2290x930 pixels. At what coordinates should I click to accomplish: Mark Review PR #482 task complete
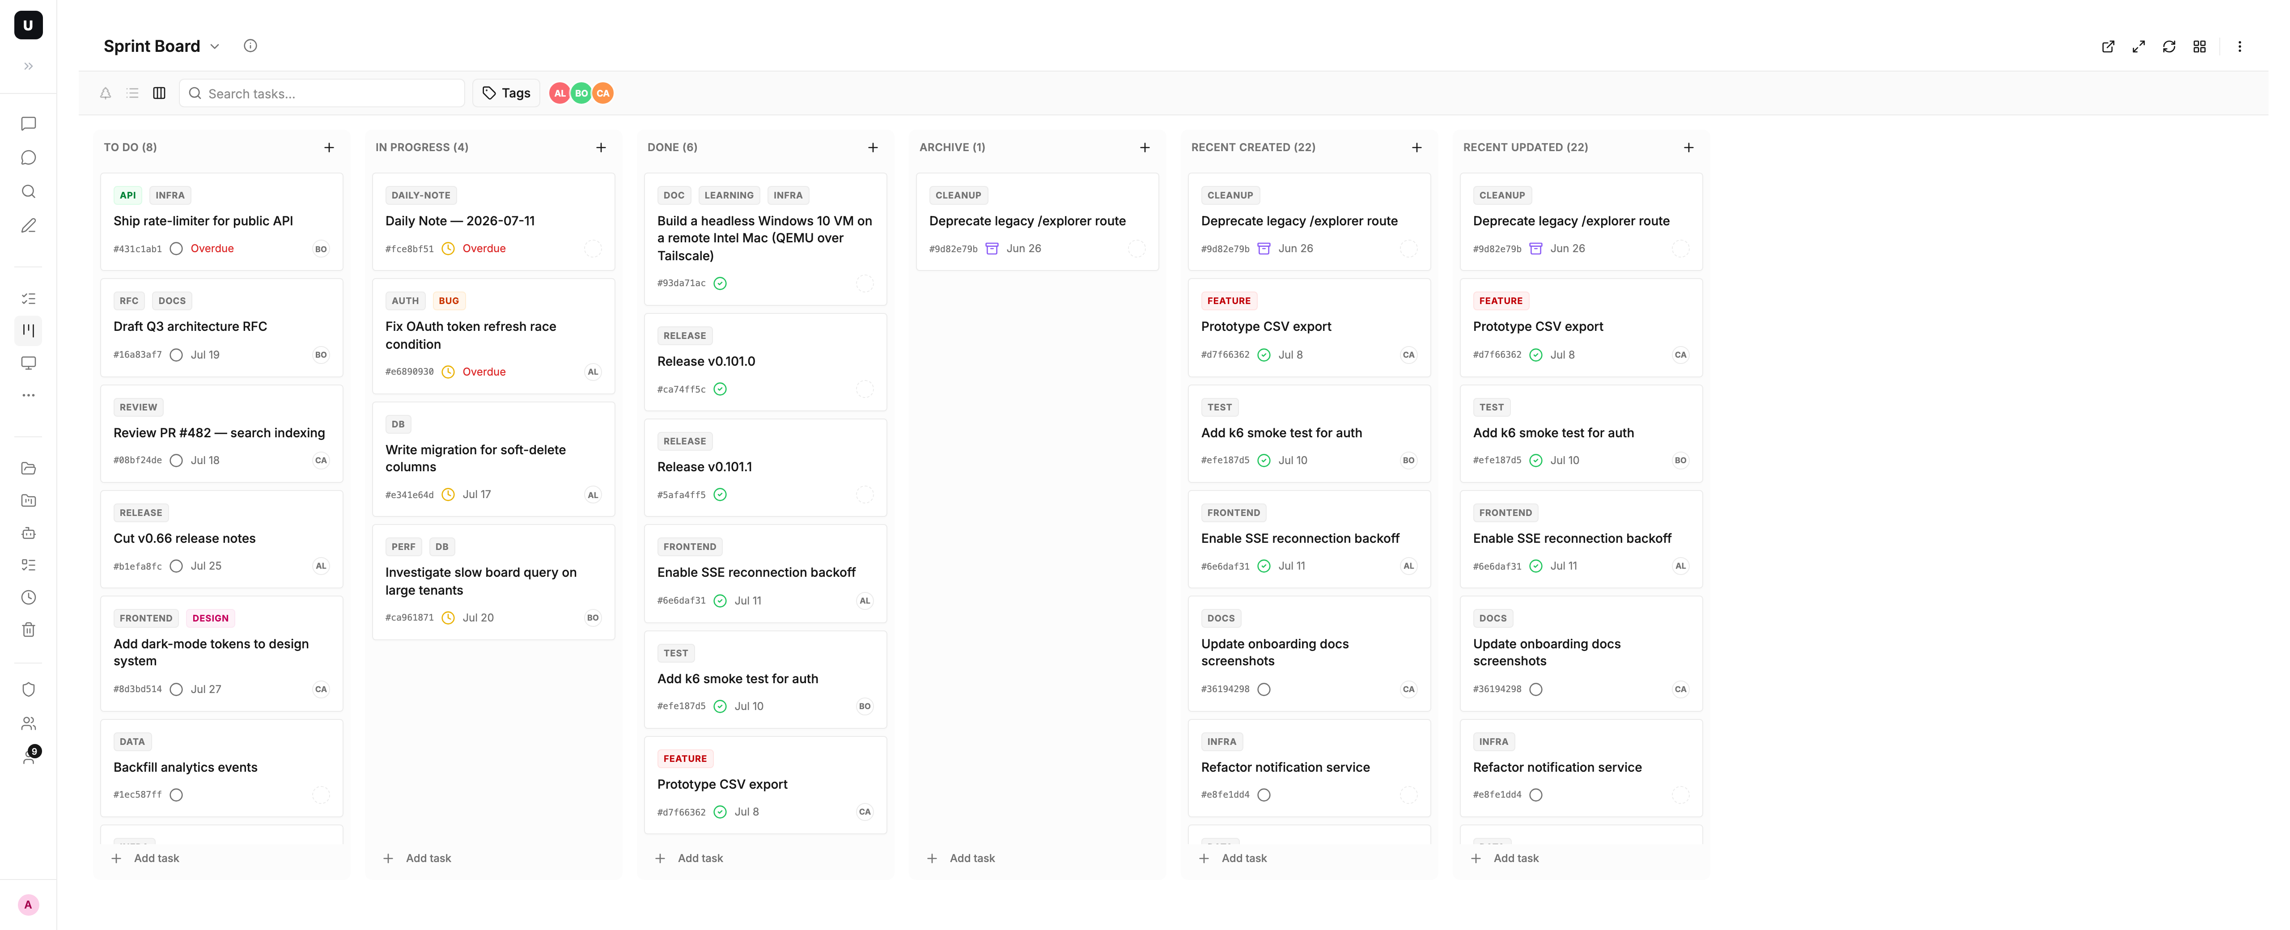[176, 461]
